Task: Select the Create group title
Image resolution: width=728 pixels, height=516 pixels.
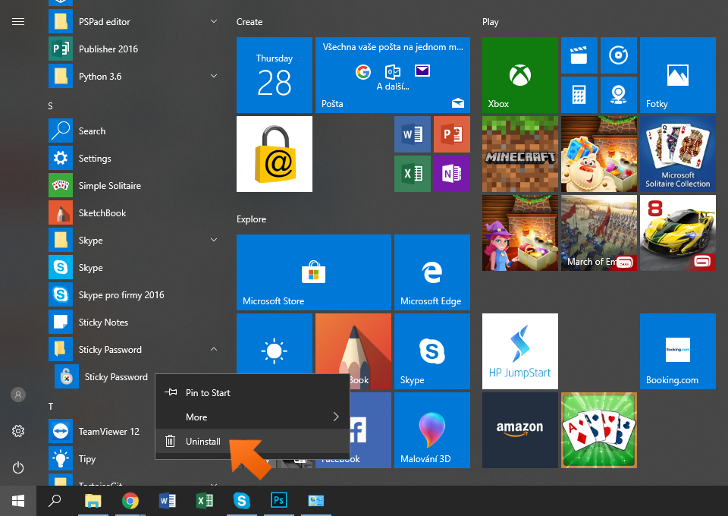Action: click(x=249, y=22)
